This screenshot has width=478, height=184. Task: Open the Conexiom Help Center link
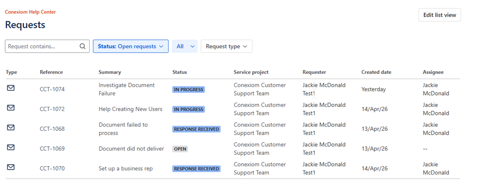[x=30, y=12]
